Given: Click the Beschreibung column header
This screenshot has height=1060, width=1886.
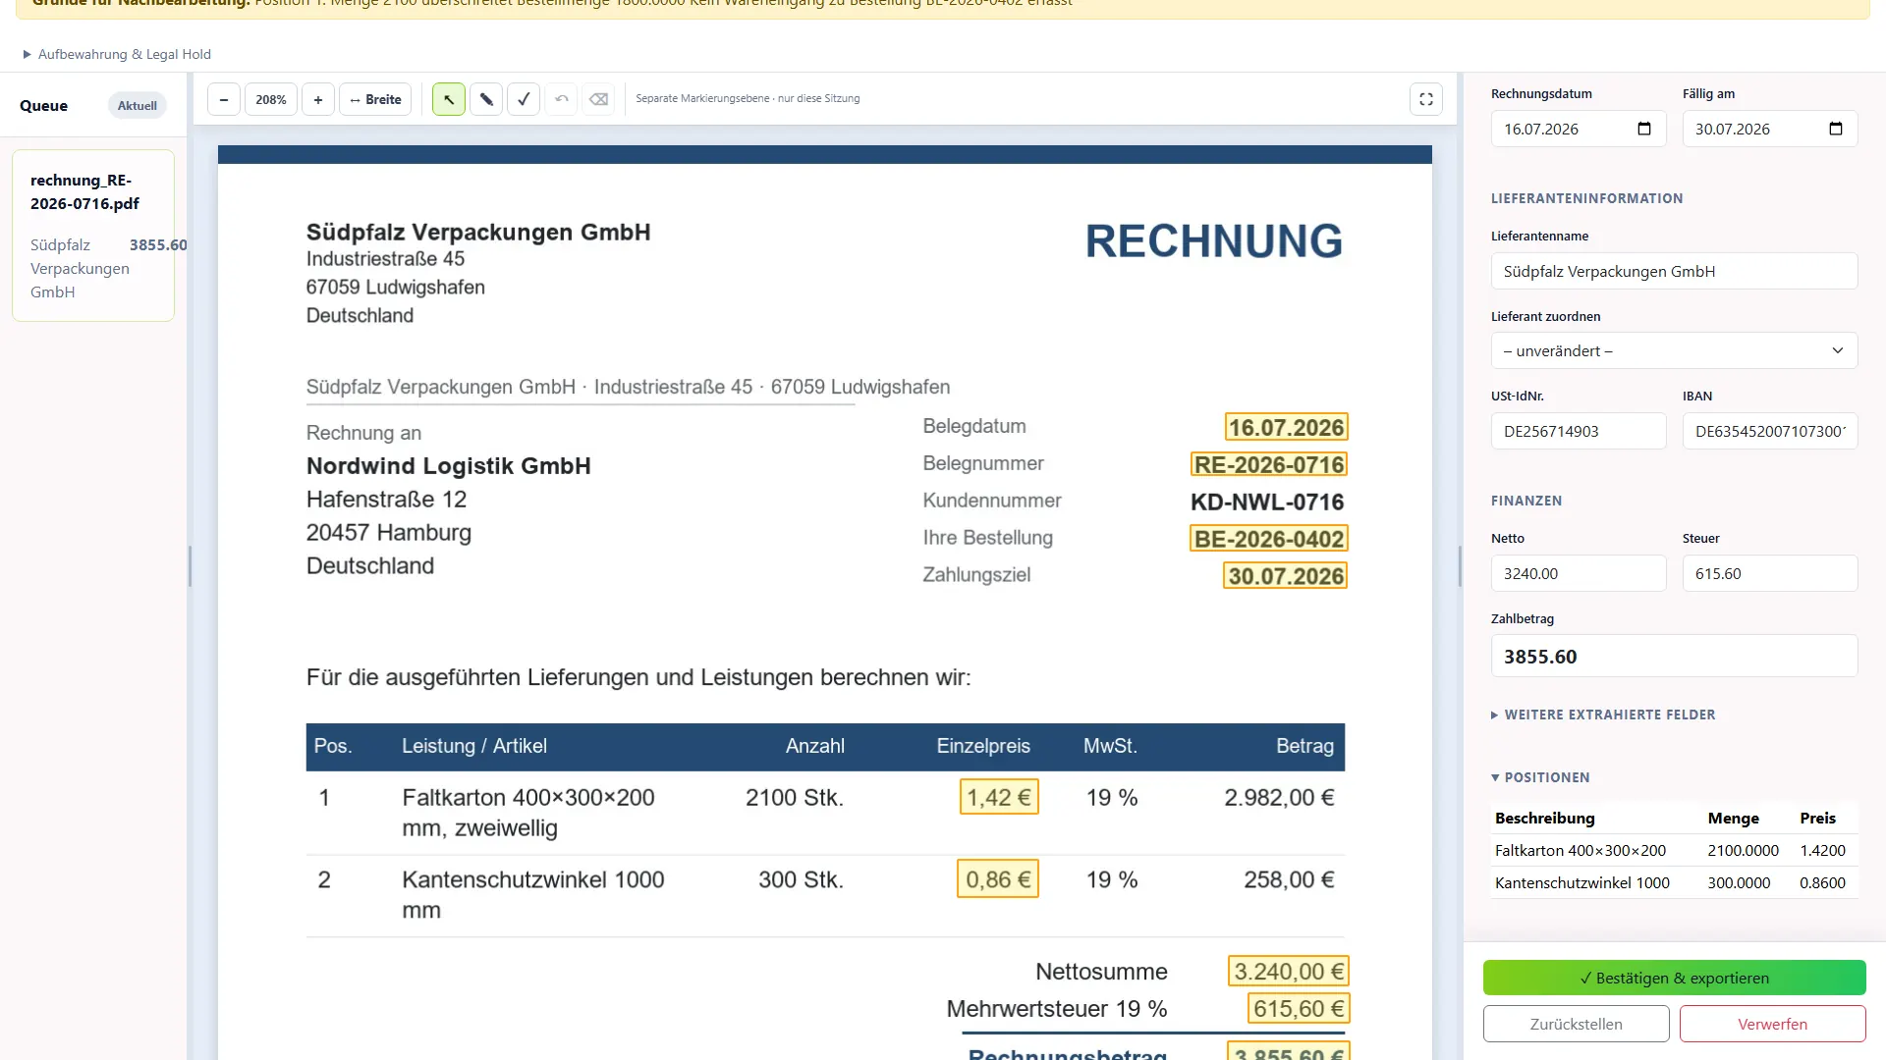Looking at the screenshot, I should (1544, 818).
